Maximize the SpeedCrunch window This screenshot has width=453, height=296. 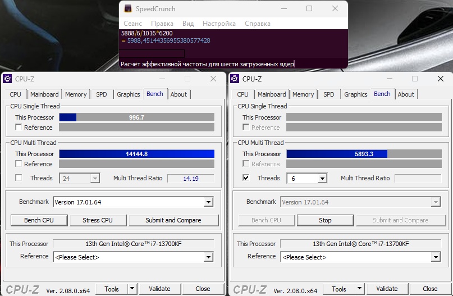click(x=309, y=8)
